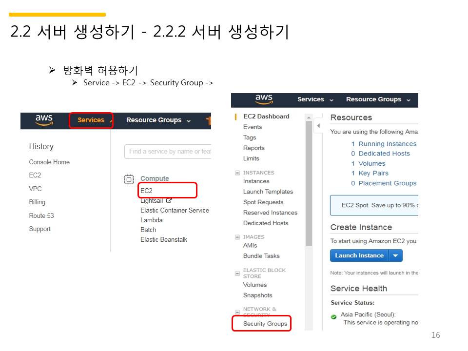Open Security Groups in sidebar

(265, 324)
